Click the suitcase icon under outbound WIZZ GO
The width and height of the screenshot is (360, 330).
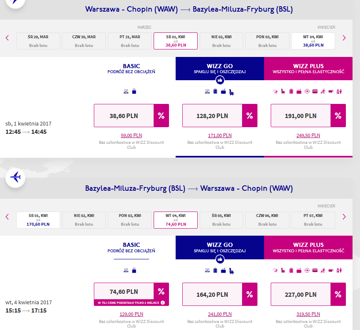pyautogui.click(x=215, y=91)
